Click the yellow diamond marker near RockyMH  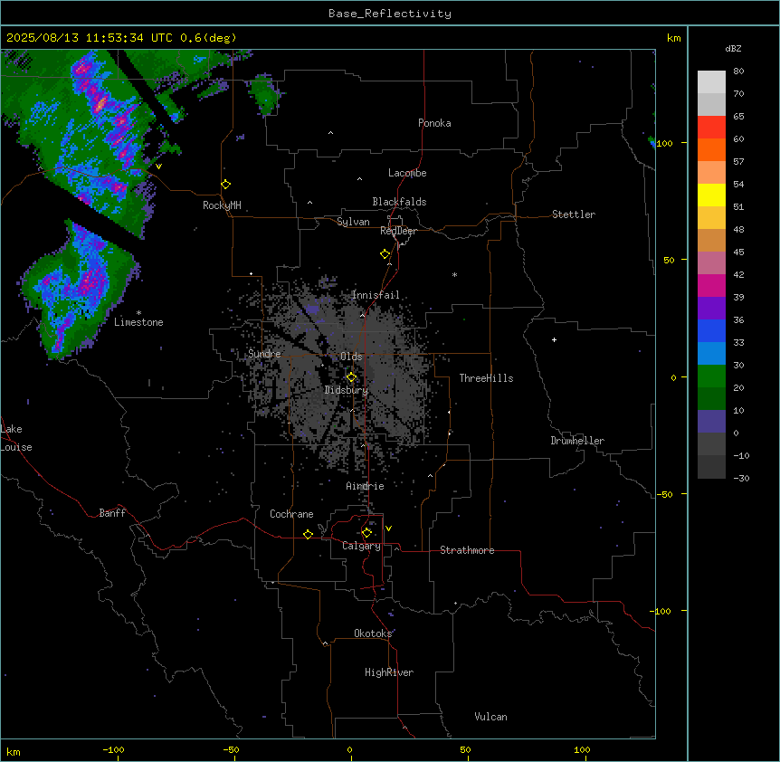[226, 185]
